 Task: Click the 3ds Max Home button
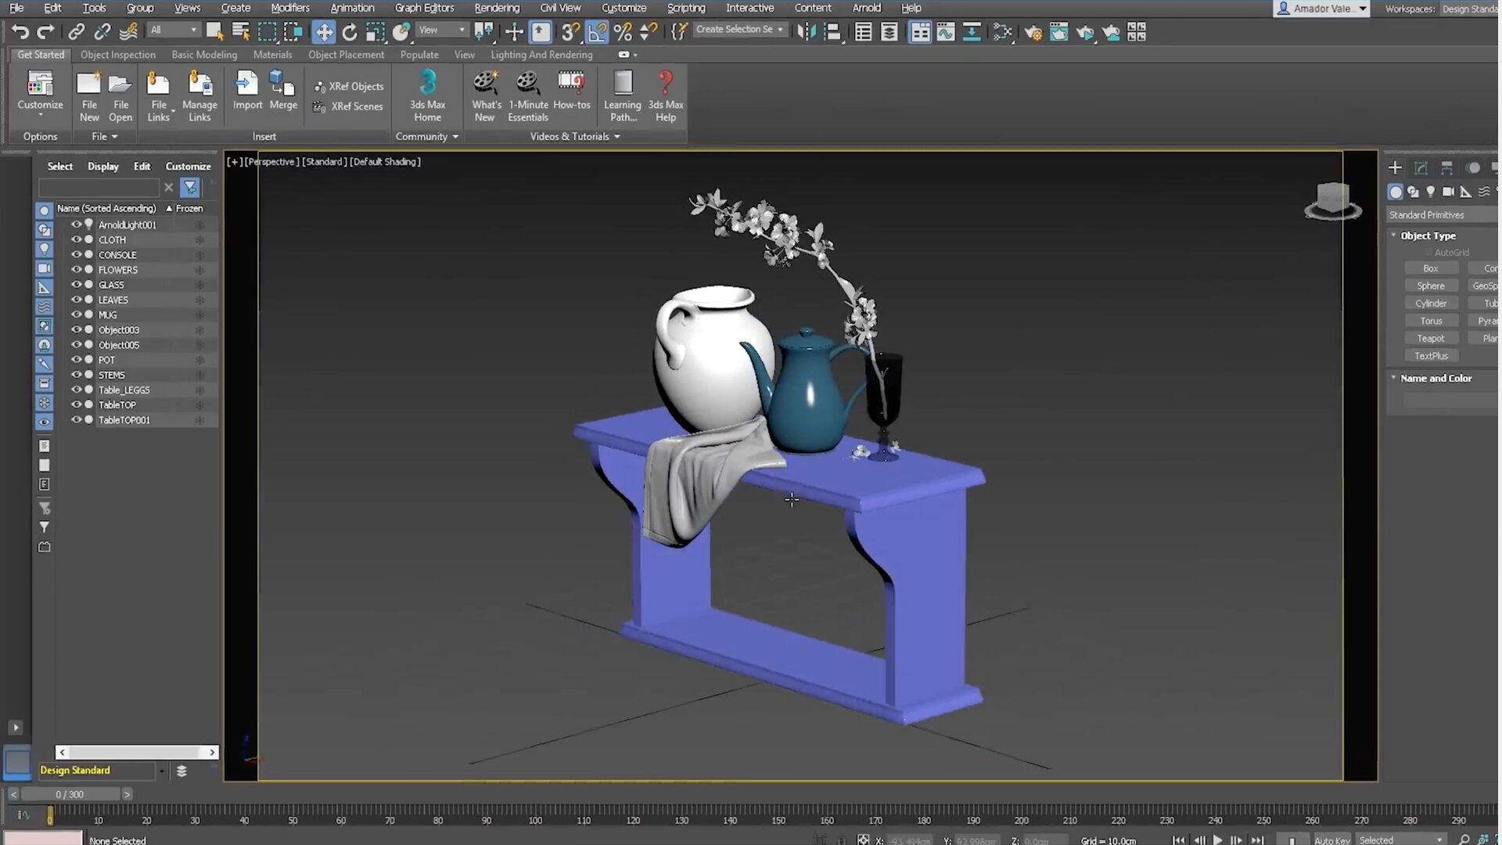coord(427,94)
